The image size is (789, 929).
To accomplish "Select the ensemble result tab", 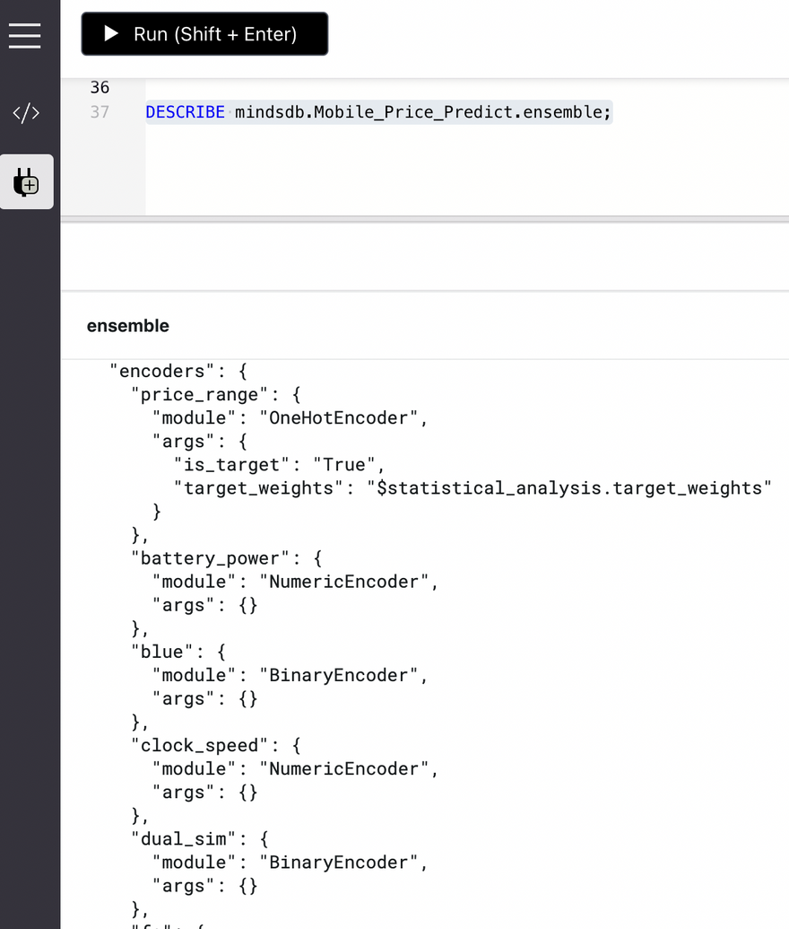I will 128,326.
